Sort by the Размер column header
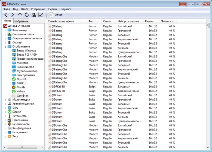The width and height of the screenshot is (212, 152). pos(151,21)
